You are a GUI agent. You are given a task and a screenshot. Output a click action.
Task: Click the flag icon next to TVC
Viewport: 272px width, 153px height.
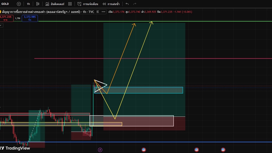(98, 12)
